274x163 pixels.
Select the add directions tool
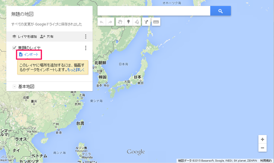[x=146, y=22]
